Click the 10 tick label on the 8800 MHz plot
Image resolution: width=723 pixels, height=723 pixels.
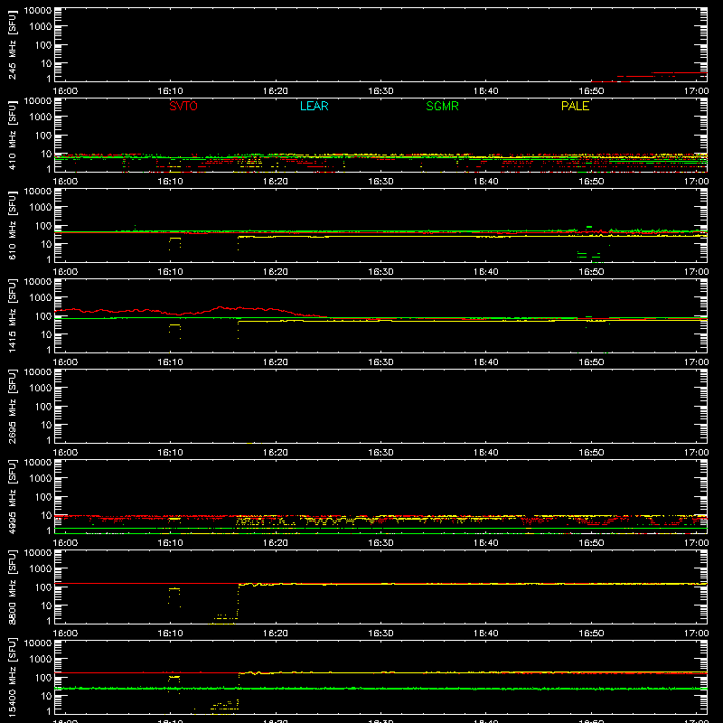[x=46, y=606]
